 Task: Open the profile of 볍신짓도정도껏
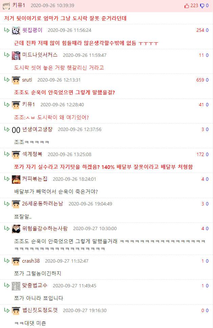(x=40, y=310)
